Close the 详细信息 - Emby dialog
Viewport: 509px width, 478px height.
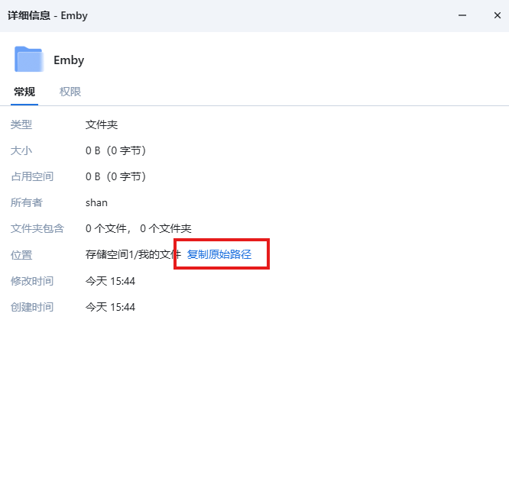tap(497, 15)
